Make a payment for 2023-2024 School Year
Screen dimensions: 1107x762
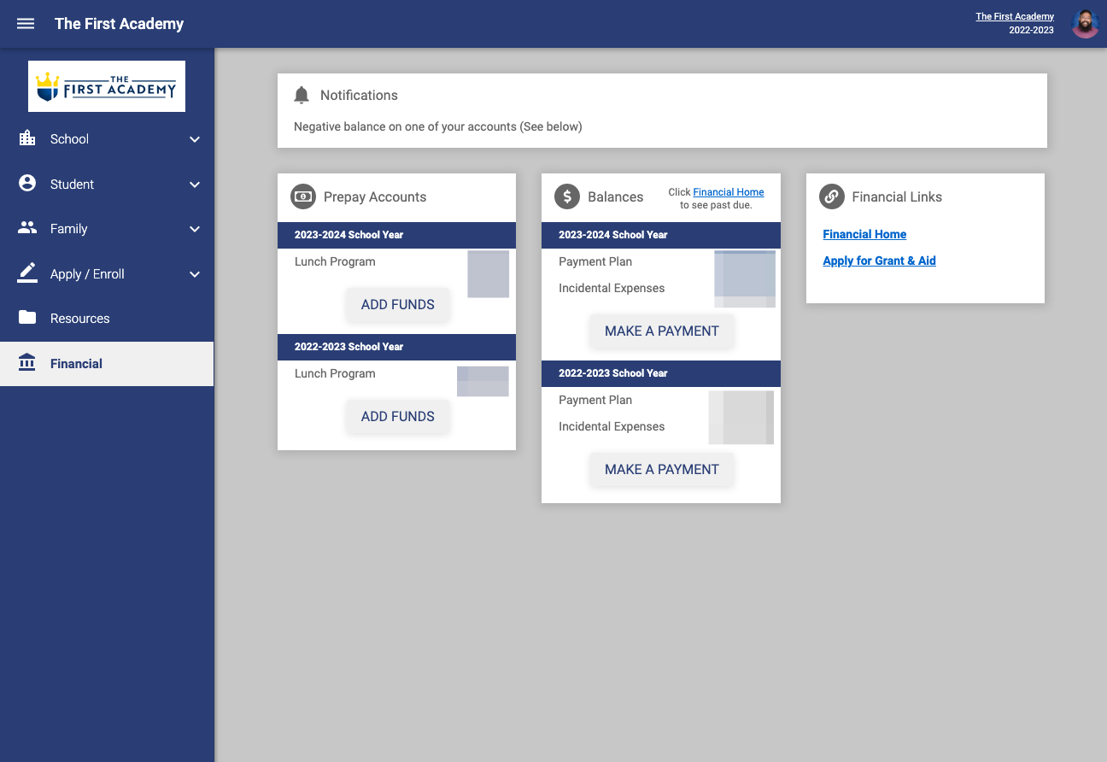tap(661, 331)
